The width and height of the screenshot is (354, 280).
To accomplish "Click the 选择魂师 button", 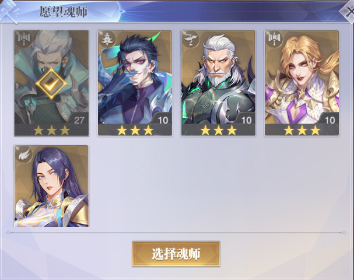I will tap(176, 254).
